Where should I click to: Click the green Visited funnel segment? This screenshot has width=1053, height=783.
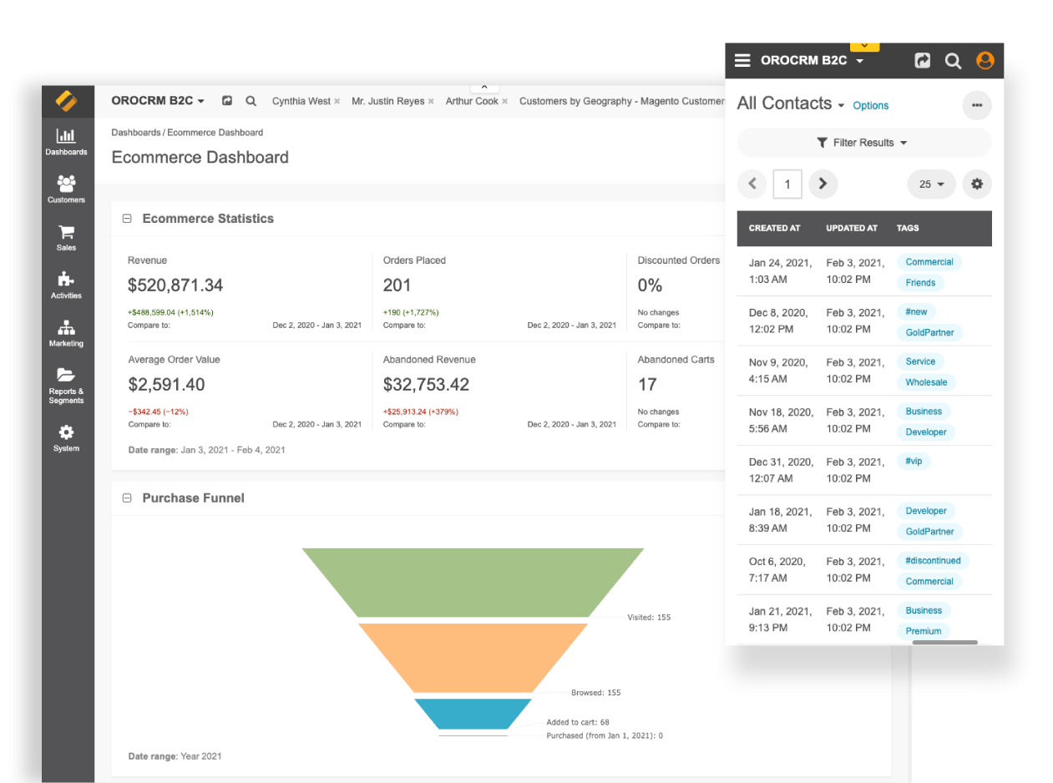[x=473, y=582]
